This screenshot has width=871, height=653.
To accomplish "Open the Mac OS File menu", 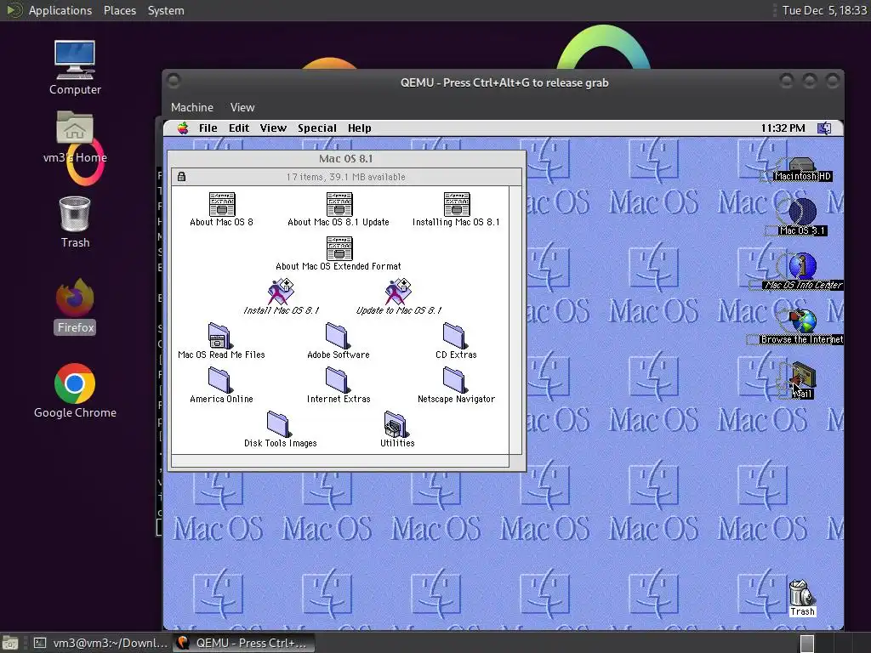I will coord(208,128).
